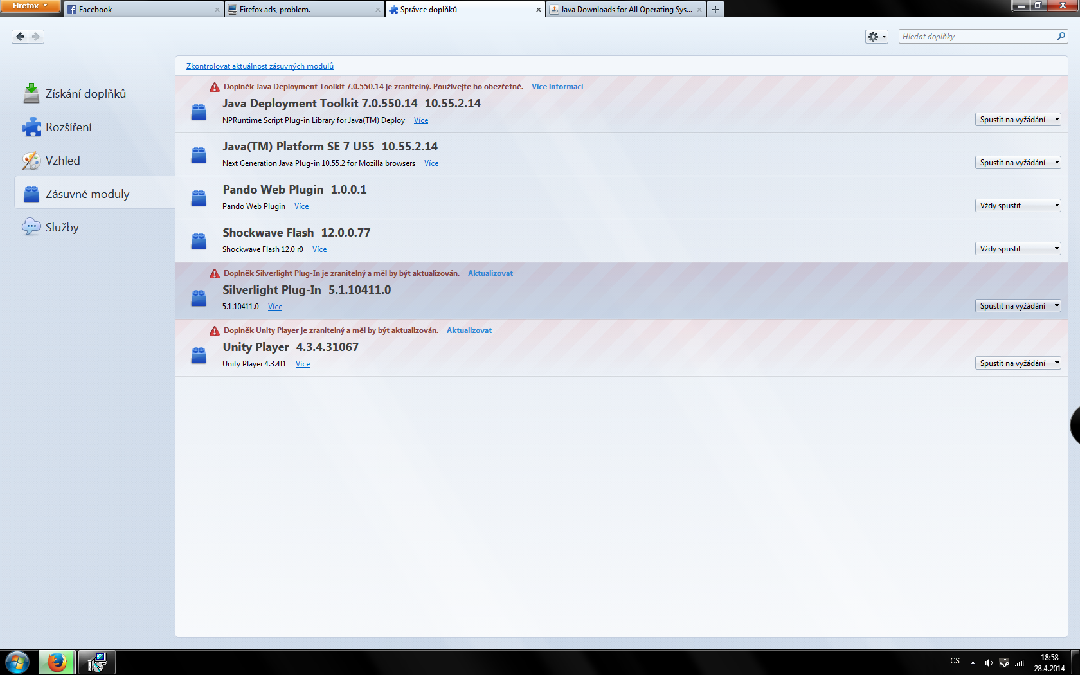Open the Služby category

pos(94,227)
